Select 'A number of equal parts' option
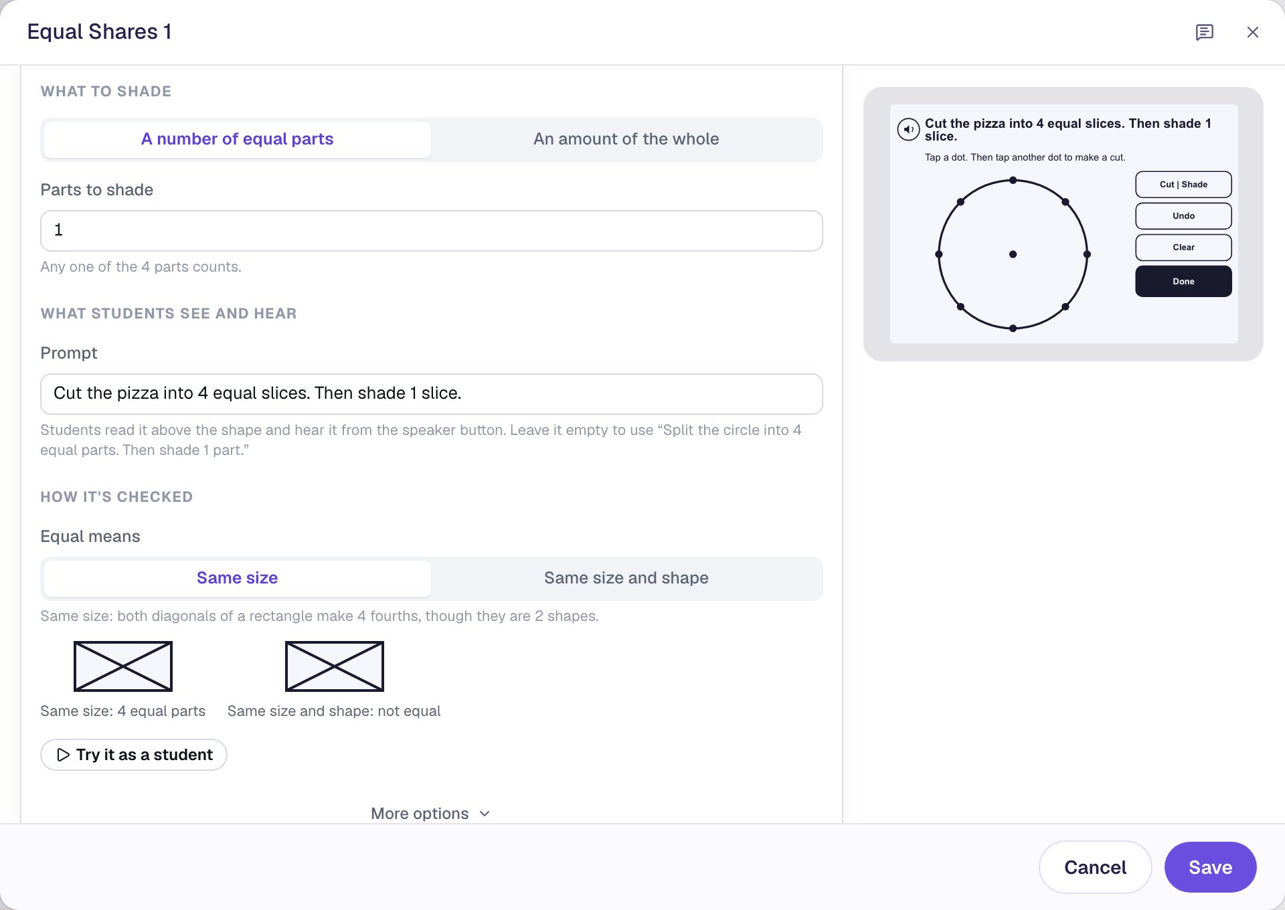The image size is (1285, 910). click(x=237, y=139)
